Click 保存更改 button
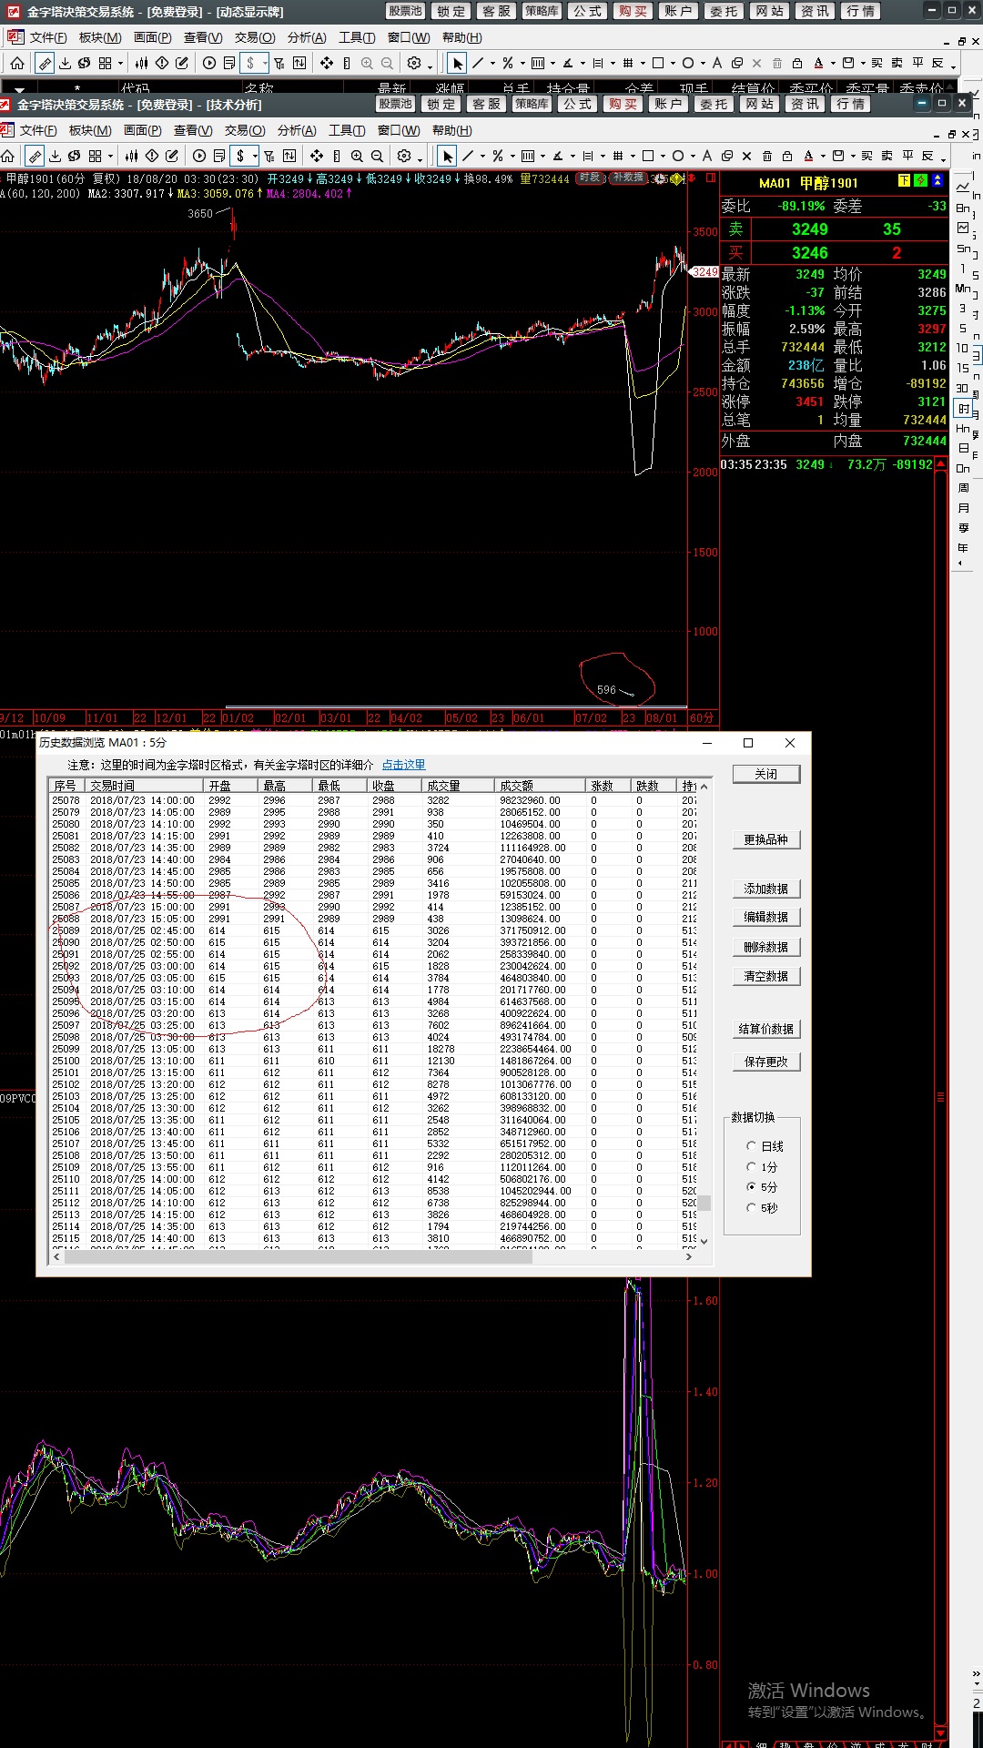 (x=765, y=1062)
